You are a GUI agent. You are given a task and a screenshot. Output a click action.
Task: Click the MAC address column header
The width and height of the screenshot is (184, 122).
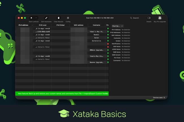(78, 25)
